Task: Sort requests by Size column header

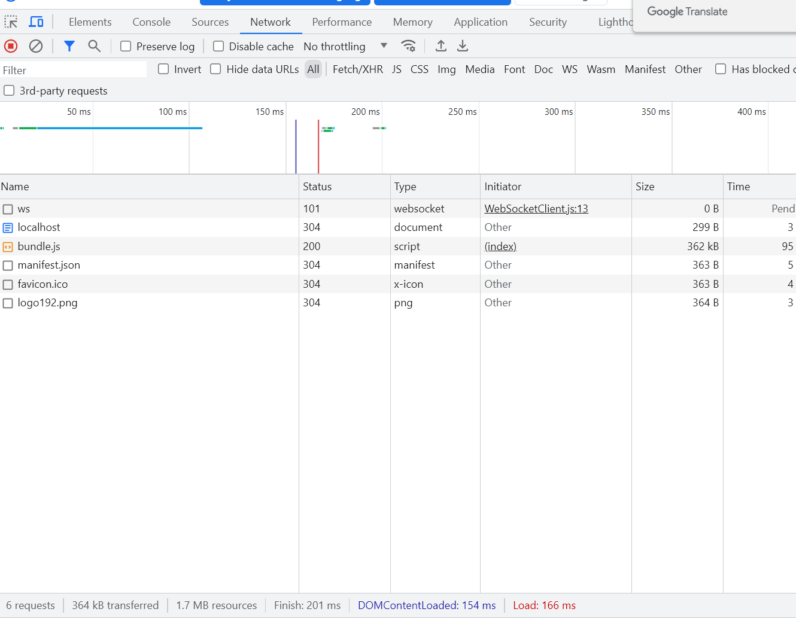Action: (677, 187)
